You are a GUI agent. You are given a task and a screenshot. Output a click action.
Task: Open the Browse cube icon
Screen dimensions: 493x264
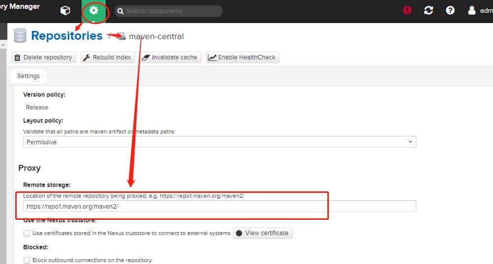(x=65, y=11)
